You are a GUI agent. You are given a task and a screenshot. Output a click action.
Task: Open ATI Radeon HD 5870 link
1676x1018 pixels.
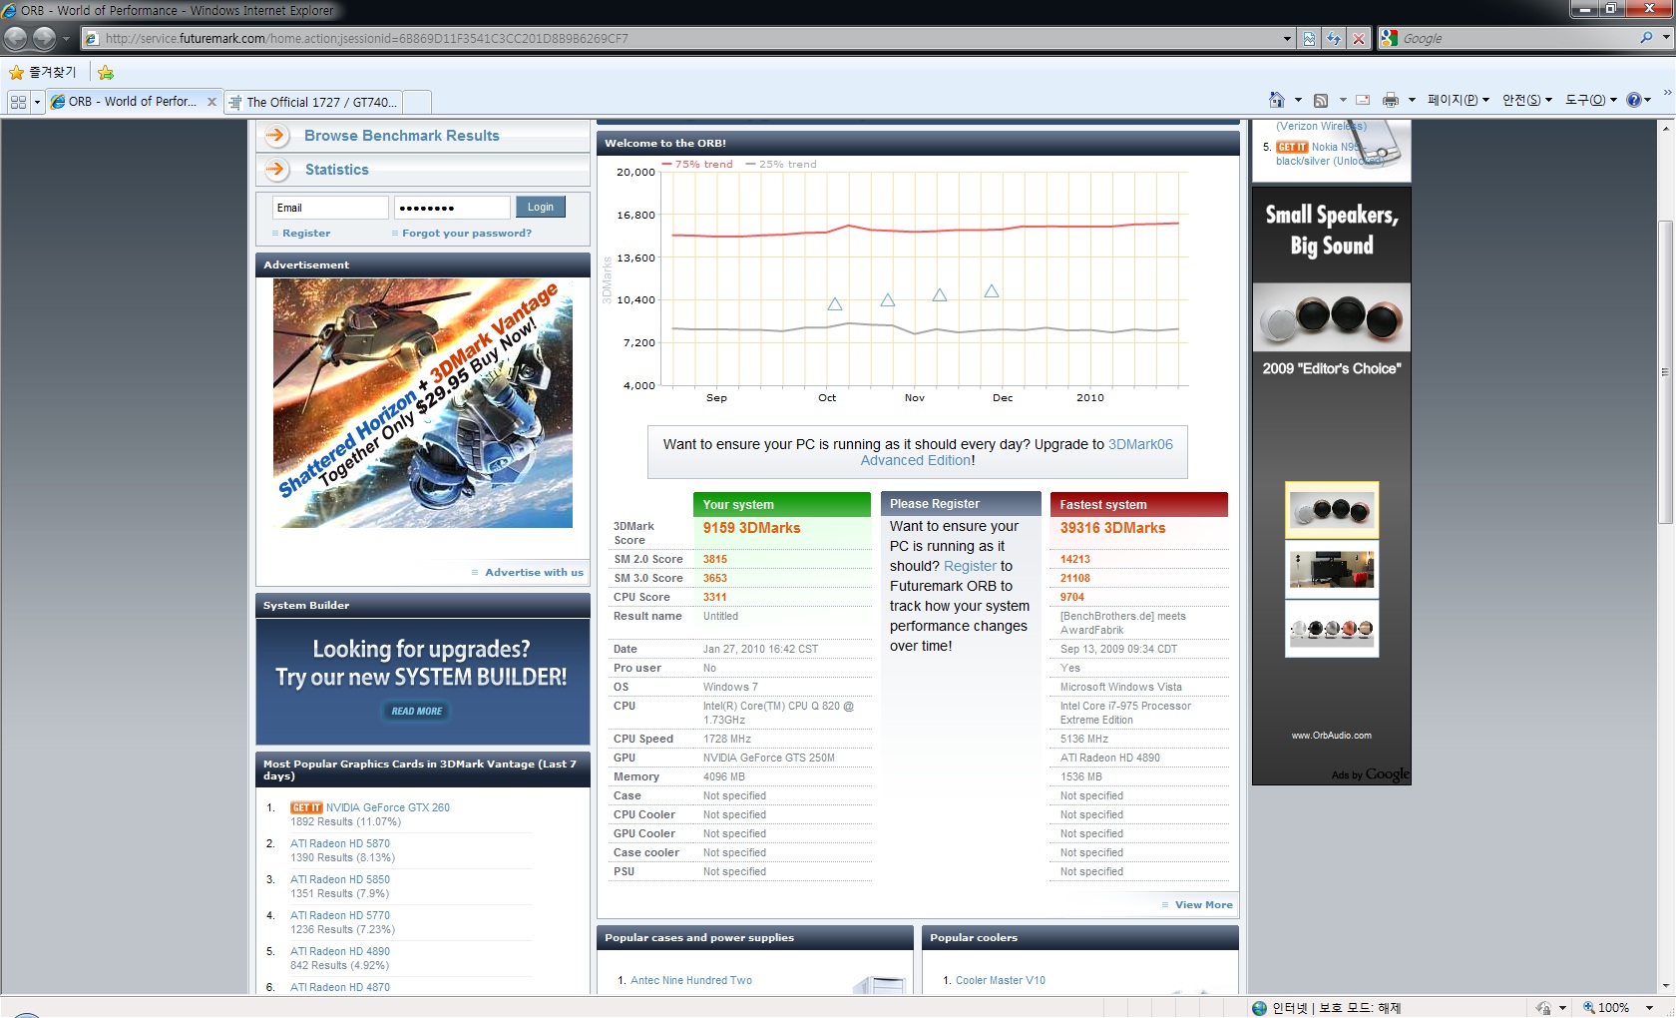(340, 844)
